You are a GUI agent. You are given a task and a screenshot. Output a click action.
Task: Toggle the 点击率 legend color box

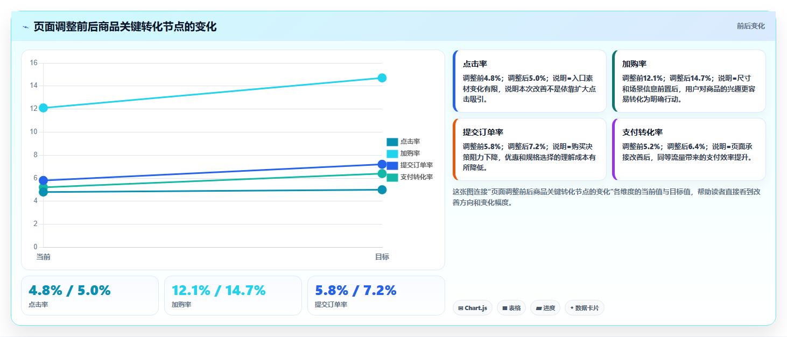click(392, 142)
